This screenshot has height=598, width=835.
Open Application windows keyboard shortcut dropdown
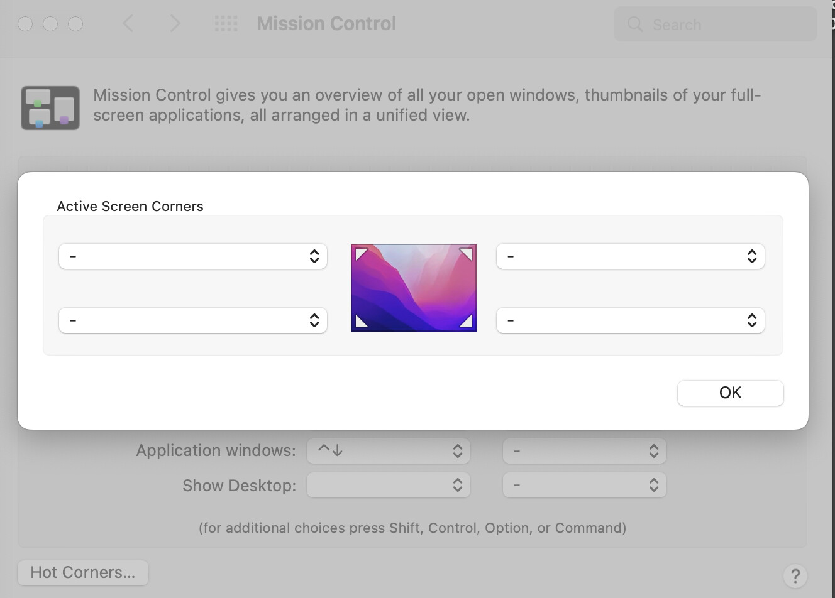click(388, 451)
